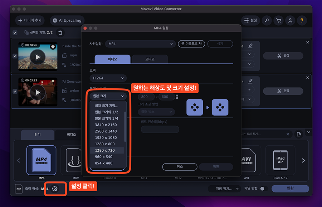Click the save preset as name button
The height and width of the screenshot is (207, 322).
pyautogui.click(x=191, y=43)
